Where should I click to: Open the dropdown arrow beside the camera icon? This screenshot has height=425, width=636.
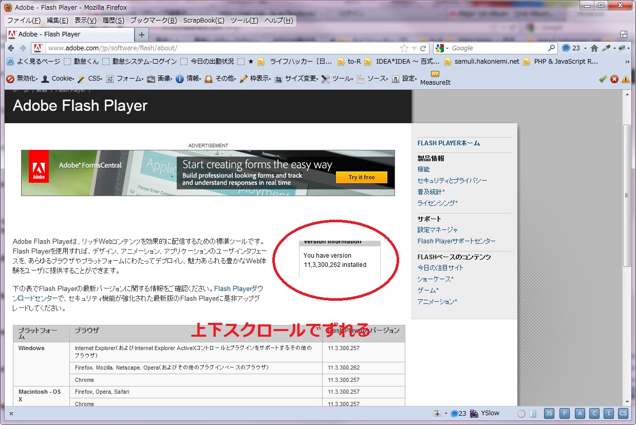pos(446,413)
